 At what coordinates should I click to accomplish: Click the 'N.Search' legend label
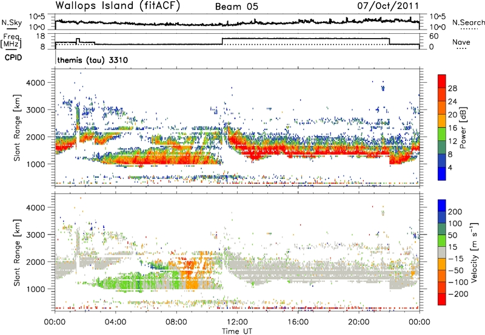[468, 22]
